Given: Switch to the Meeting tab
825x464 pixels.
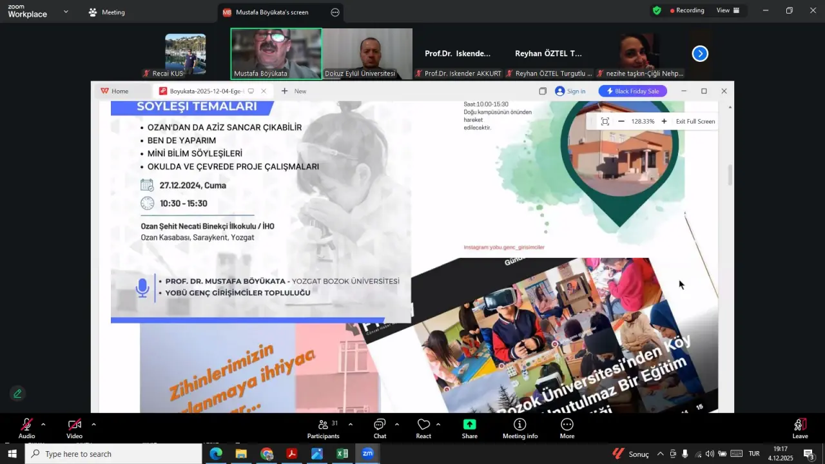Looking at the screenshot, I should pyautogui.click(x=107, y=12).
